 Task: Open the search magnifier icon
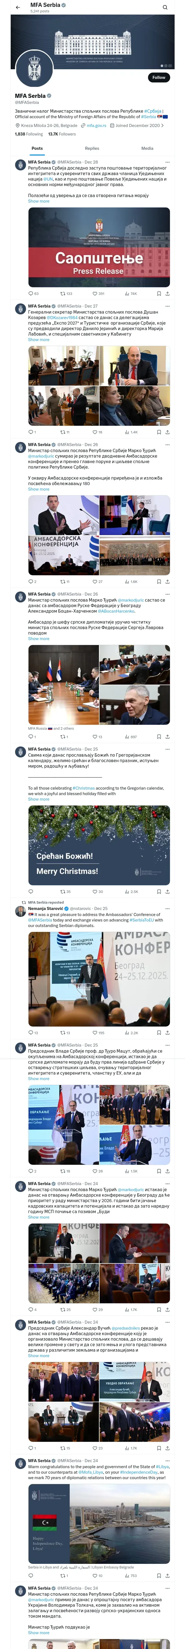[x=165, y=8]
